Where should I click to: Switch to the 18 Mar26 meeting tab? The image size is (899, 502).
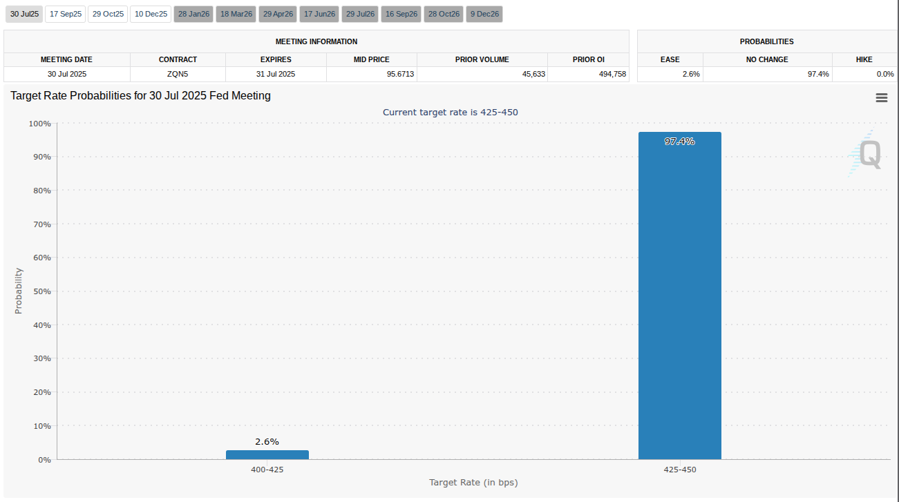[x=236, y=14]
